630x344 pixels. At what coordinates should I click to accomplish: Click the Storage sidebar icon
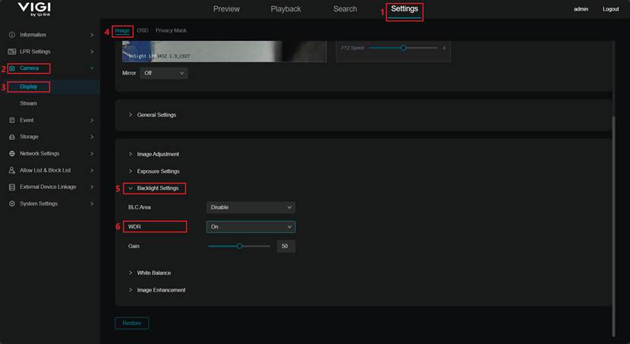12,137
